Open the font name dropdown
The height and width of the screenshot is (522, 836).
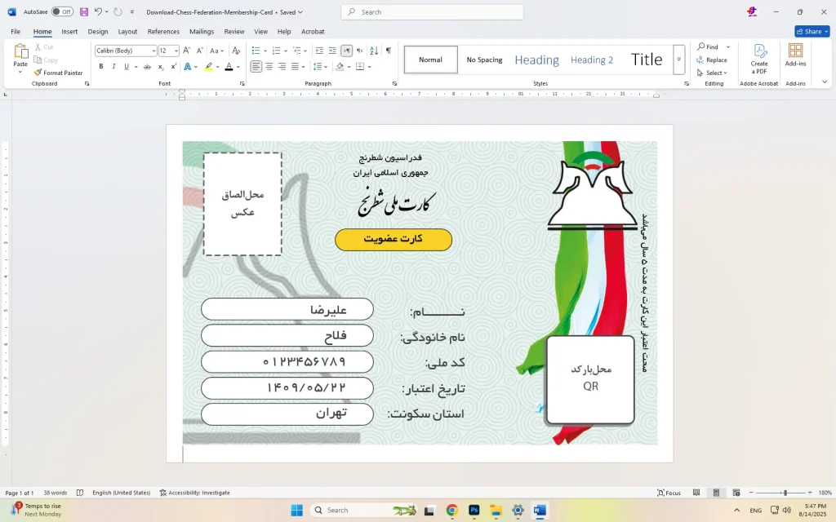coord(153,51)
